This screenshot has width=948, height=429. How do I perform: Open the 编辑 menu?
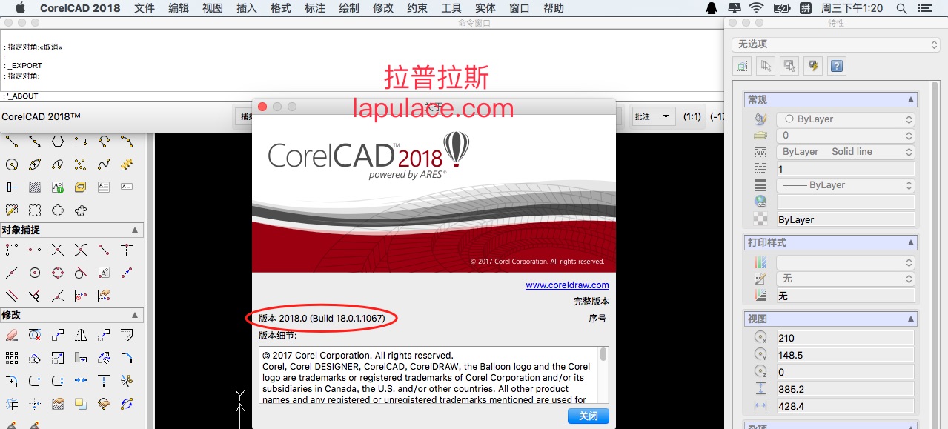[x=179, y=8]
